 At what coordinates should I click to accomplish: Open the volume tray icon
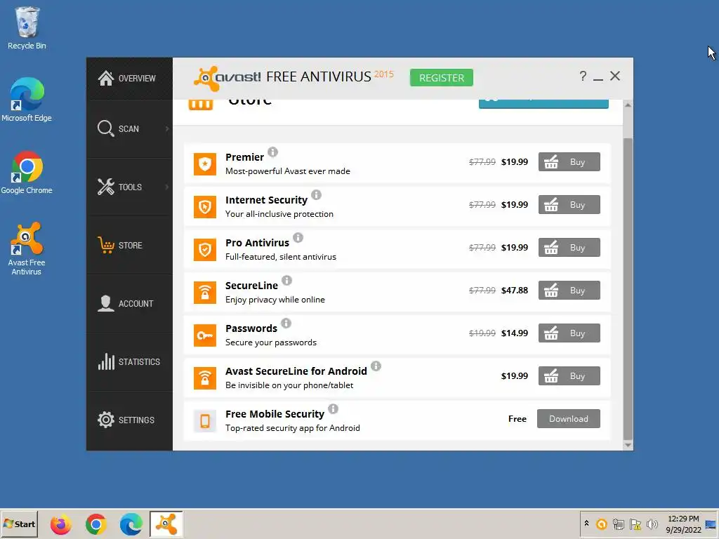click(652, 524)
